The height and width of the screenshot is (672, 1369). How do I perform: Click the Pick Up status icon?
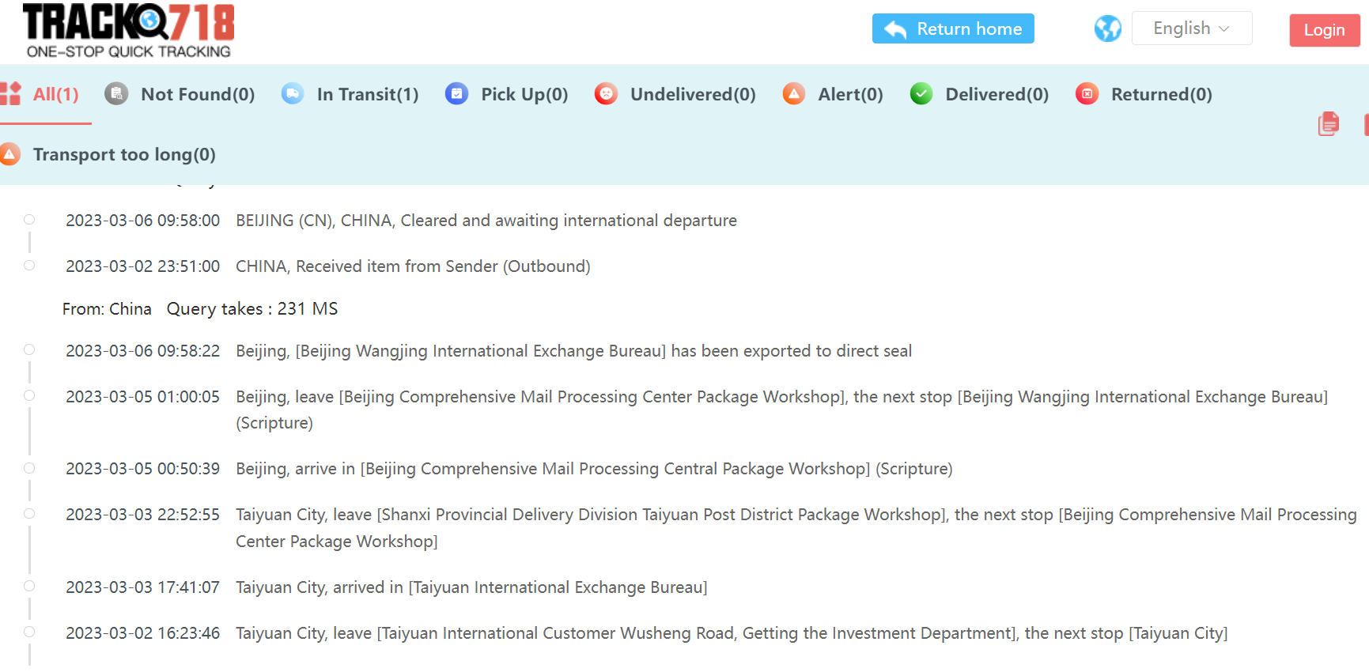point(456,94)
